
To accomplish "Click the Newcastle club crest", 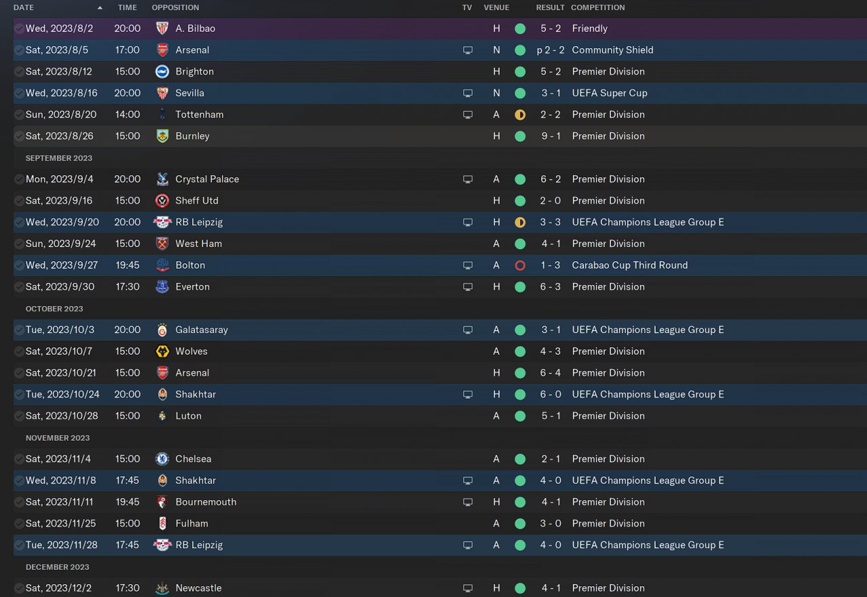I will (x=163, y=588).
